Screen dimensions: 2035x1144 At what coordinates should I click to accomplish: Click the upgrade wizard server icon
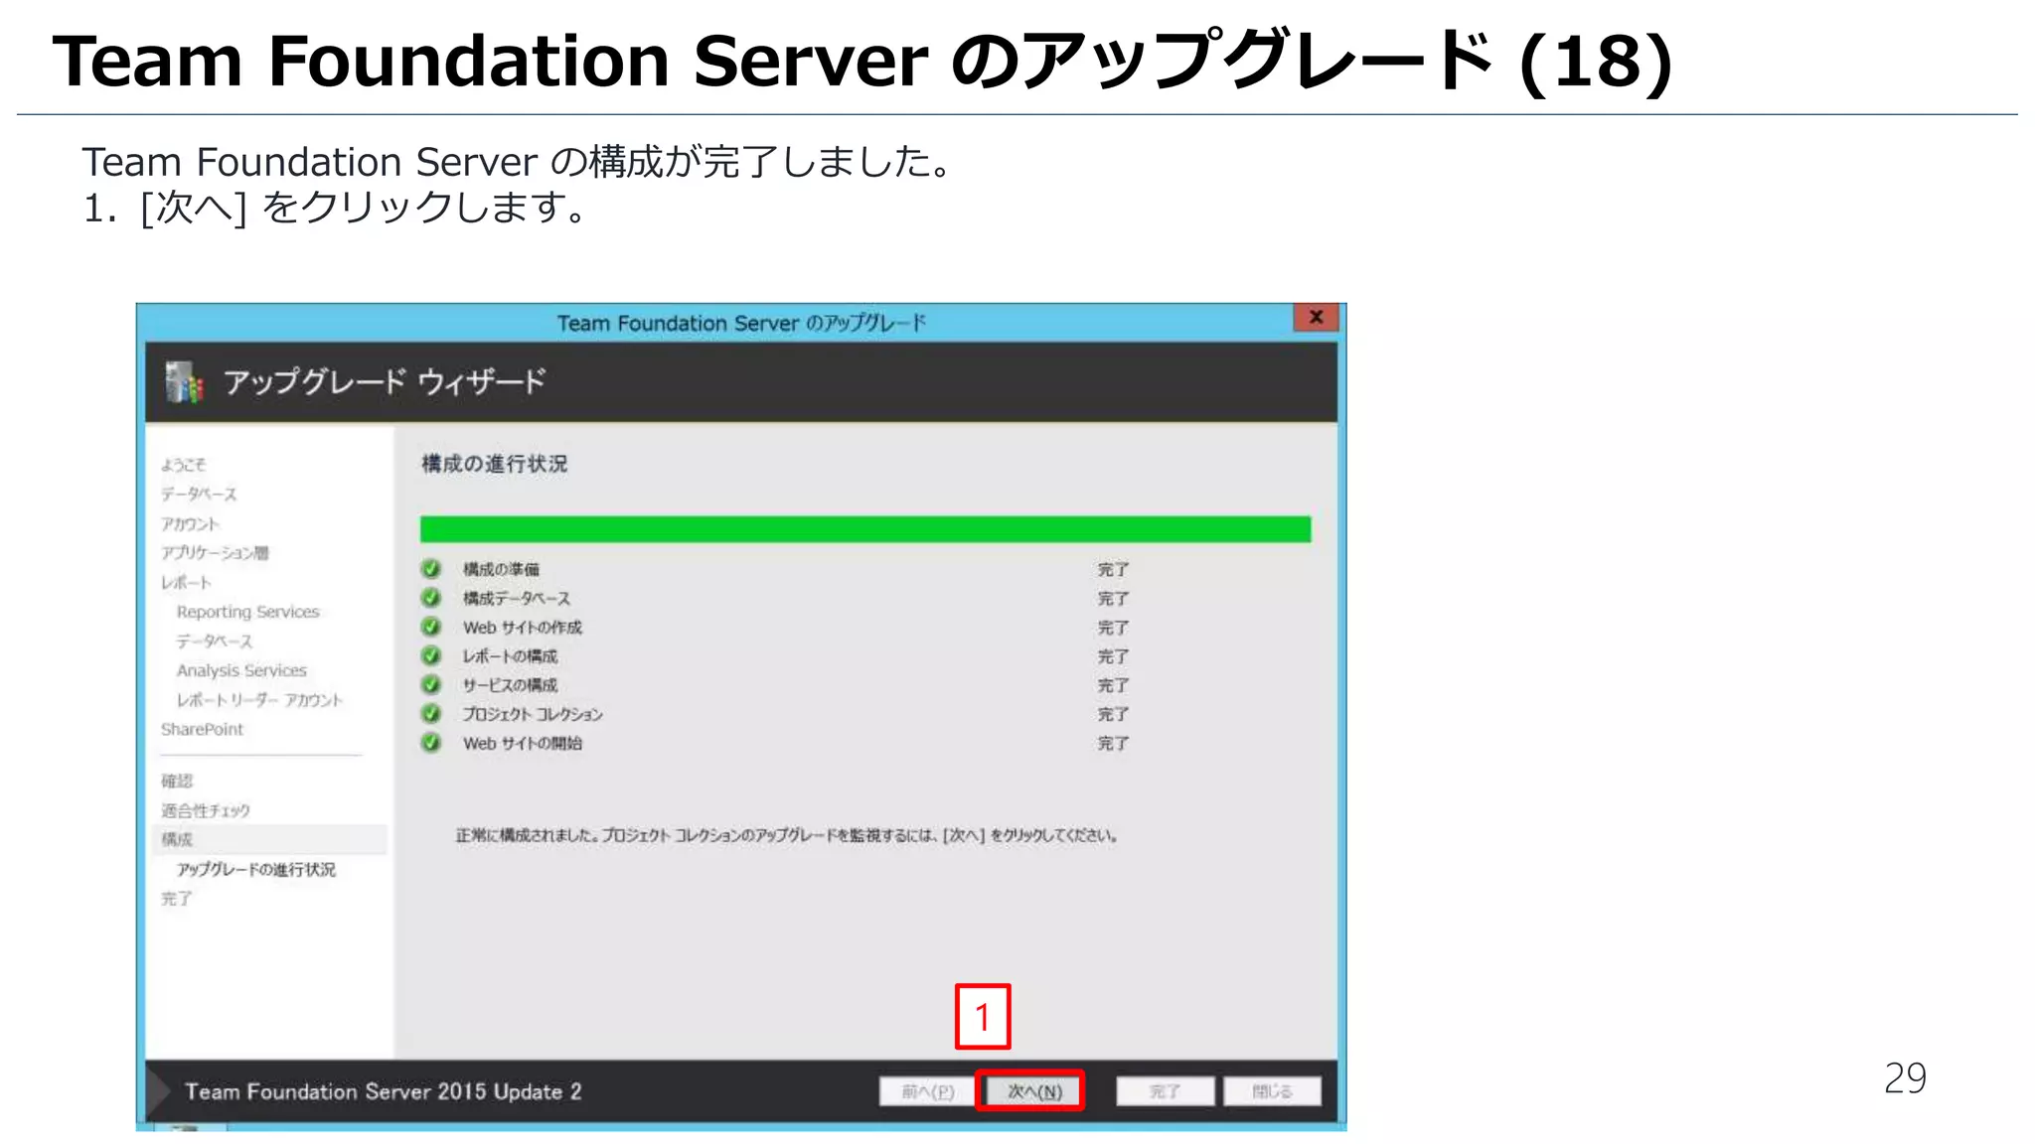(184, 381)
